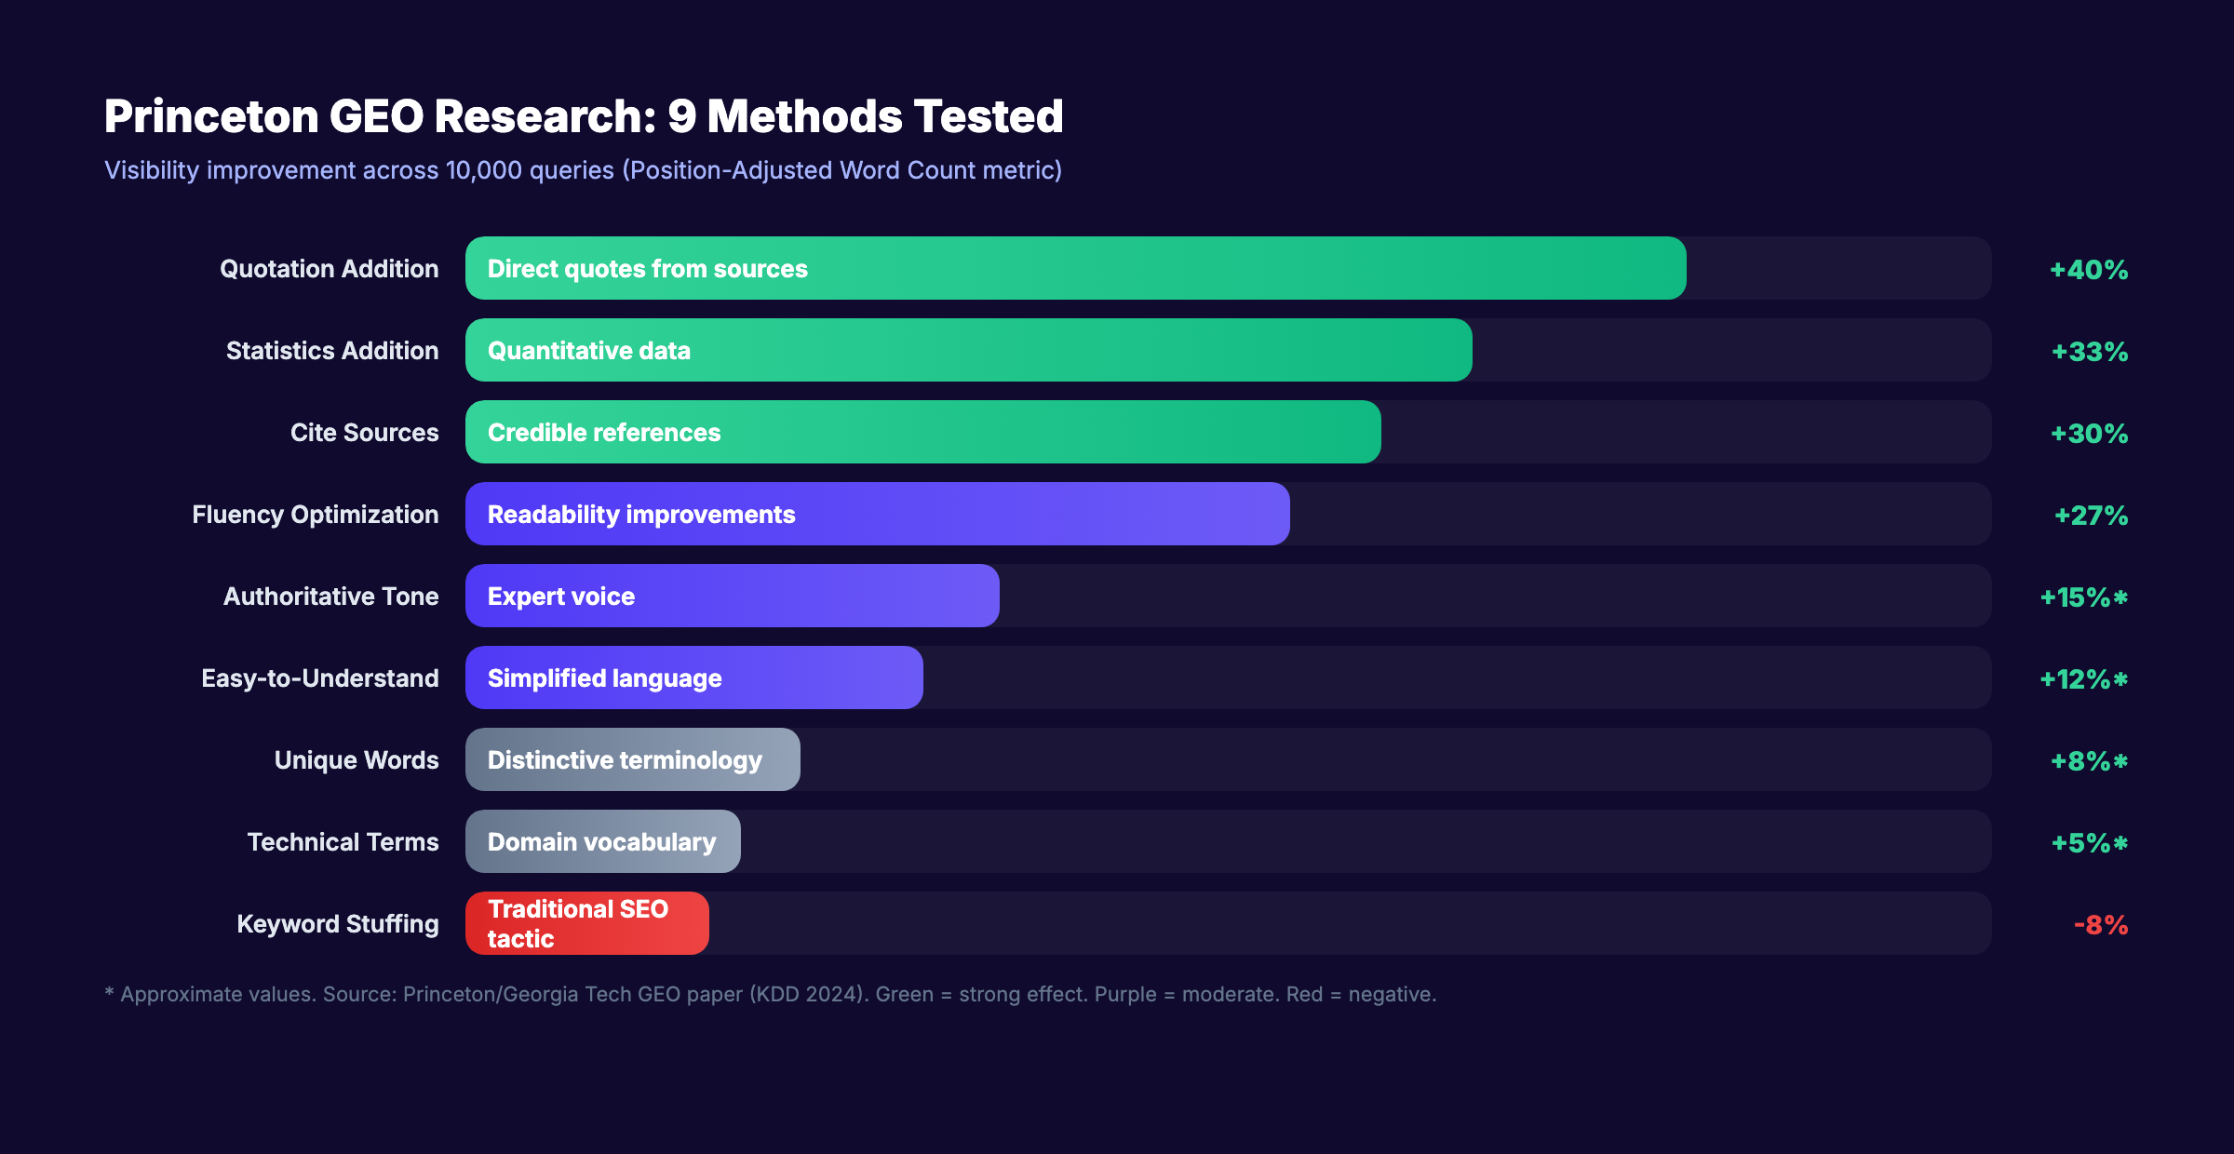Screen dimensions: 2234x1154
Task: Click the Quotation Addition row label
Action: coord(329,269)
